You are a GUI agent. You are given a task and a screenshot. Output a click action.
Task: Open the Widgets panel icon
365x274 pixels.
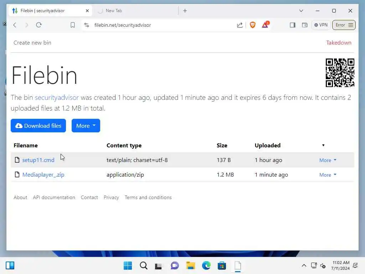point(10,265)
